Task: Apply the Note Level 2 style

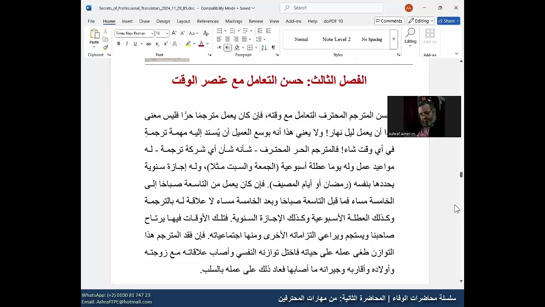Action: (x=336, y=39)
